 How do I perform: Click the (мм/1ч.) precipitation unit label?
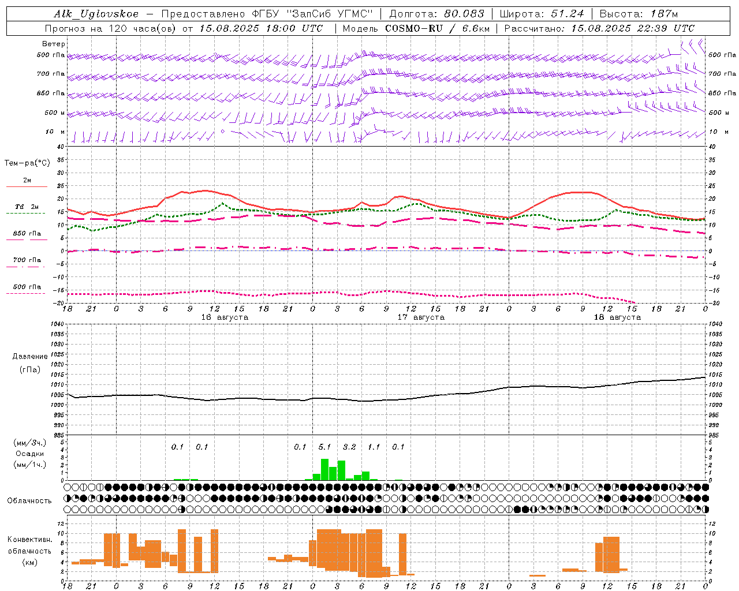pos(30,465)
